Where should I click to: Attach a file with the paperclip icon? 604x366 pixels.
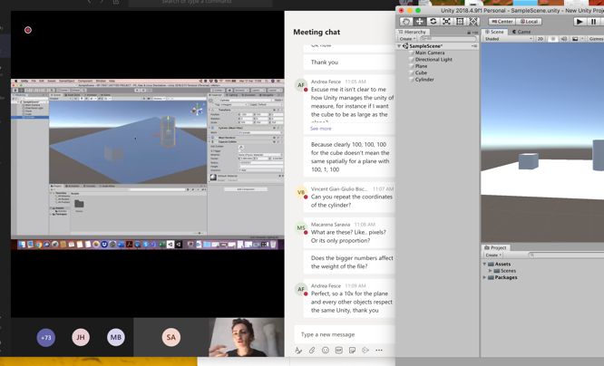click(x=312, y=351)
